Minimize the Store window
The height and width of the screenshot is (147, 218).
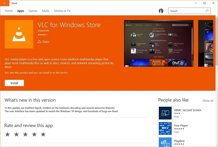pyautogui.click(x=196, y=3)
